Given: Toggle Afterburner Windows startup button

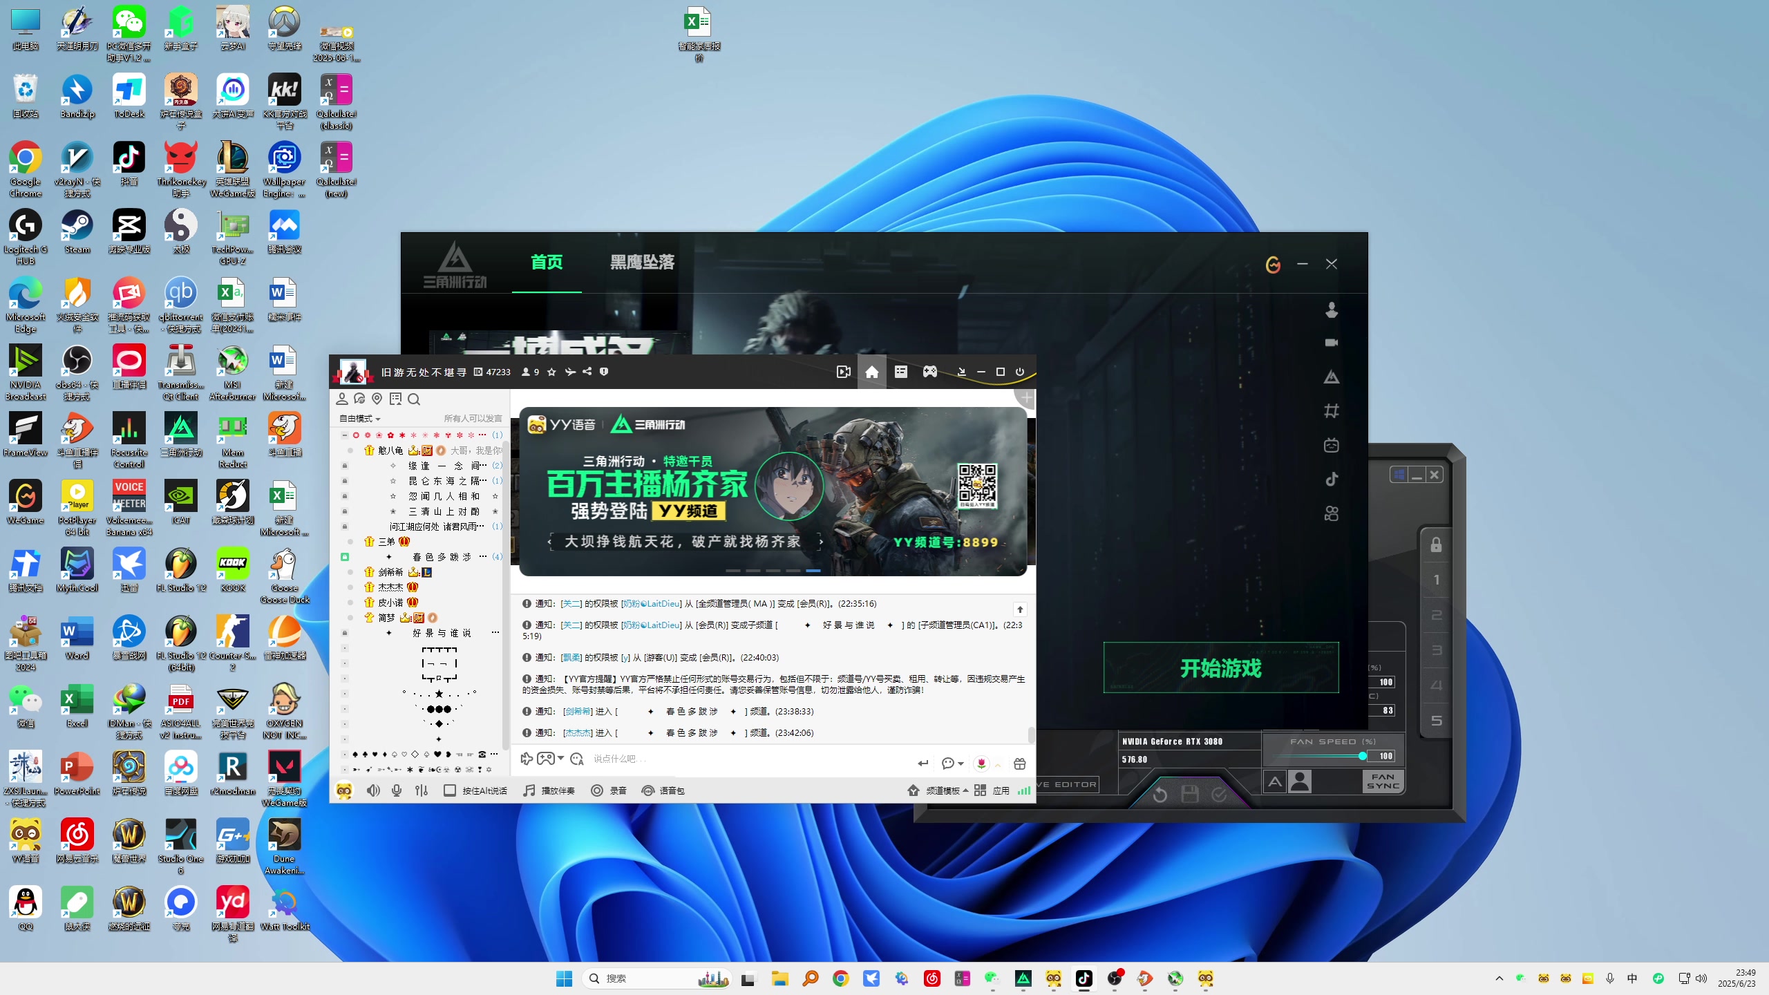Looking at the screenshot, I should pos(1399,475).
